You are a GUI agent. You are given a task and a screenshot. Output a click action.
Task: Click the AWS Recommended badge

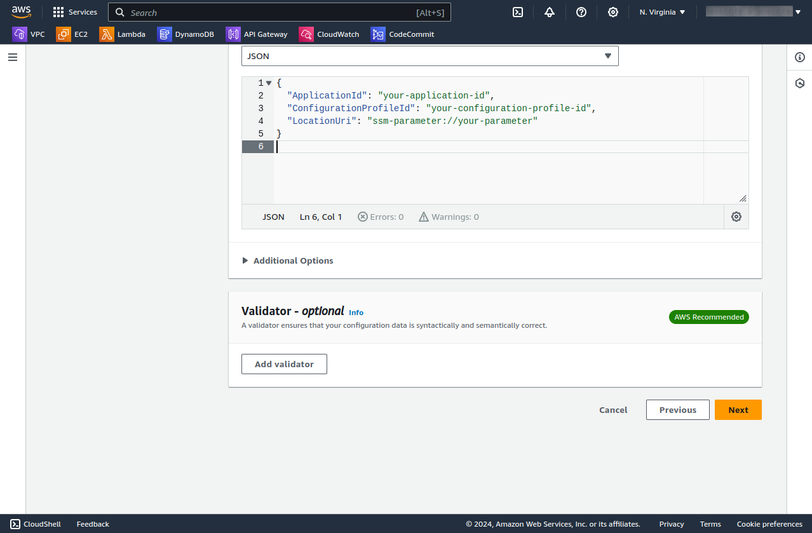click(709, 317)
